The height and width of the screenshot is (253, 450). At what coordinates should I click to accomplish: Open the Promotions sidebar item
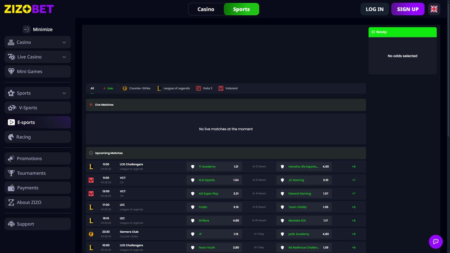click(37, 158)
